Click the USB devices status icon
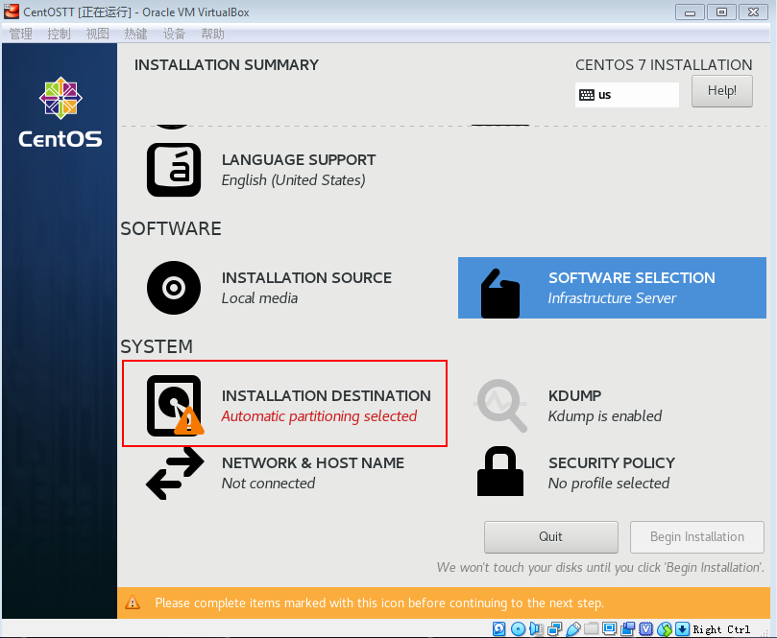This screenshot has width=777, height=638. click(x=573, y=628)
